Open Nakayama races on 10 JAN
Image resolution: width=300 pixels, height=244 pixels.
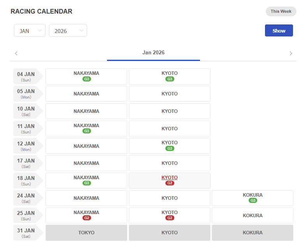86,111
